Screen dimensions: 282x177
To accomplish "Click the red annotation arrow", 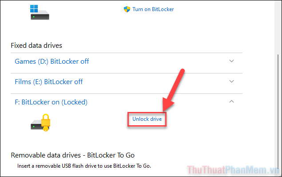I will (173, 90).
